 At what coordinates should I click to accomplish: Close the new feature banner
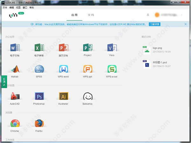[185, 24]
